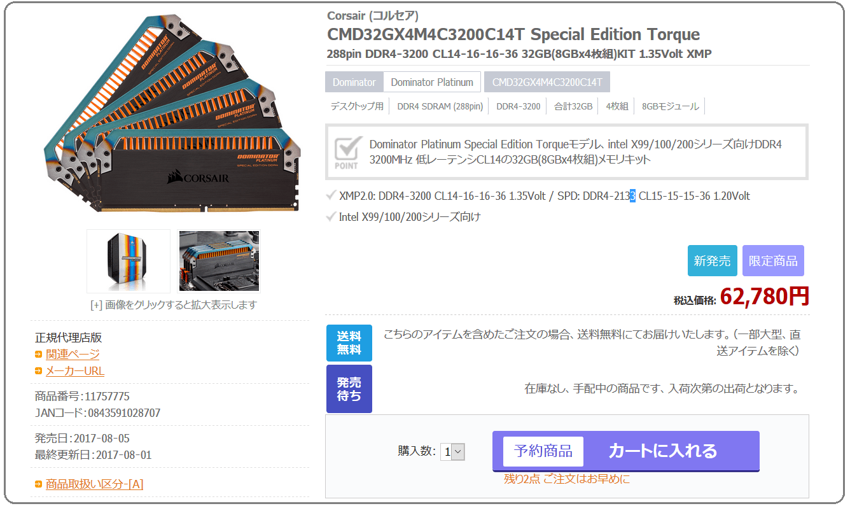Open the メーカーURL link
The image size is (850, 506).
pos(75,371)
